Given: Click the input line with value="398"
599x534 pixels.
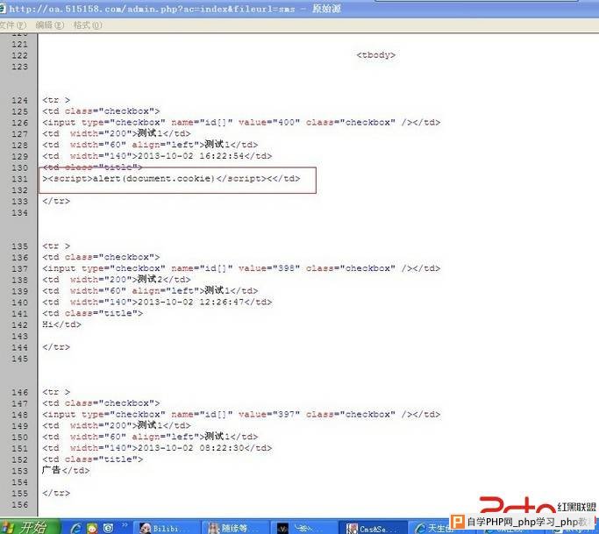Looking at the screenshot, I should [x=241, y=268].
